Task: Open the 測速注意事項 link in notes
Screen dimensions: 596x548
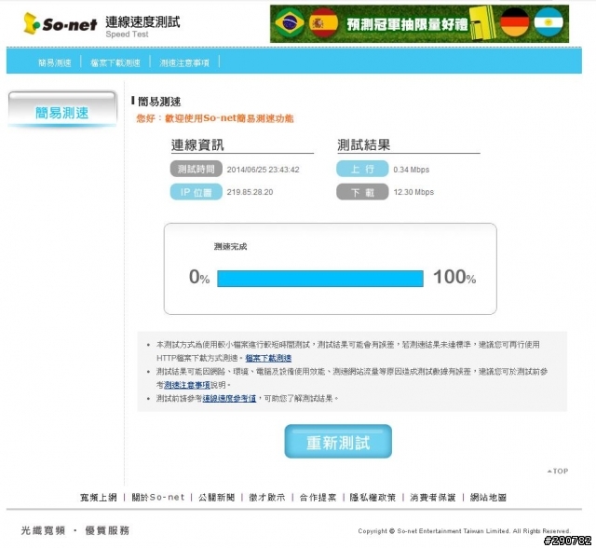Action: coord(187,385)
